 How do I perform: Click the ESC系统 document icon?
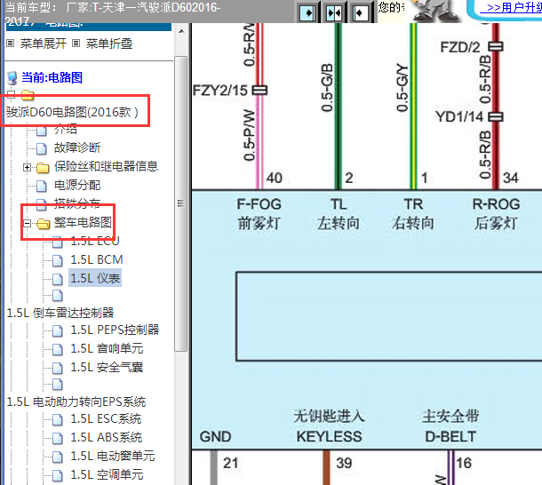tap(58, 420)
